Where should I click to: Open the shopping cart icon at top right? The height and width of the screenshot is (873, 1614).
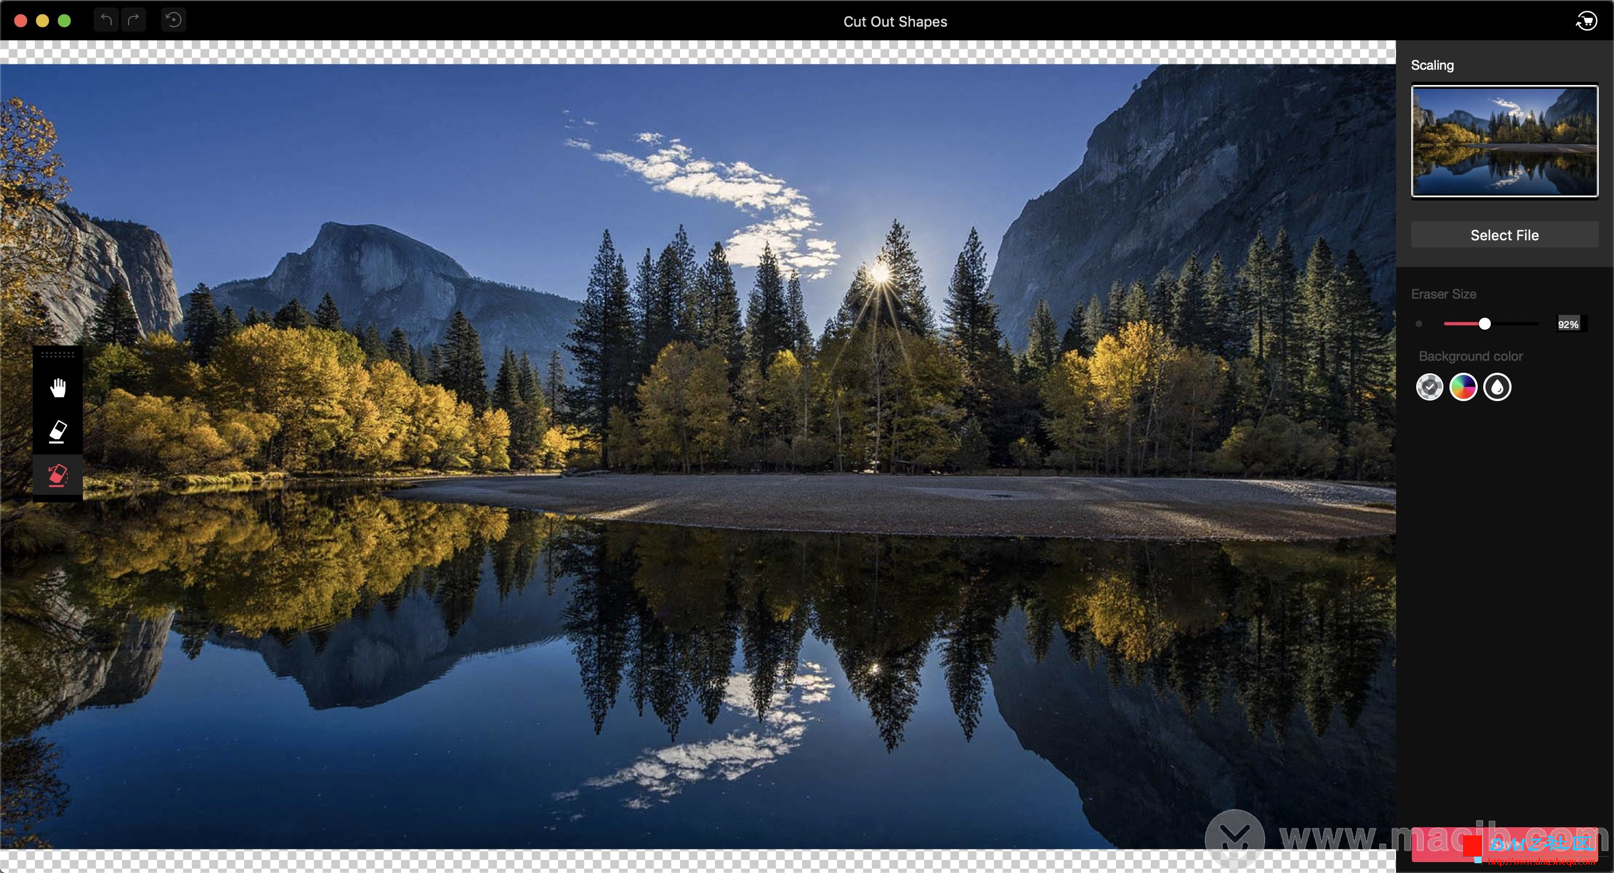(x=1586, y=21)
